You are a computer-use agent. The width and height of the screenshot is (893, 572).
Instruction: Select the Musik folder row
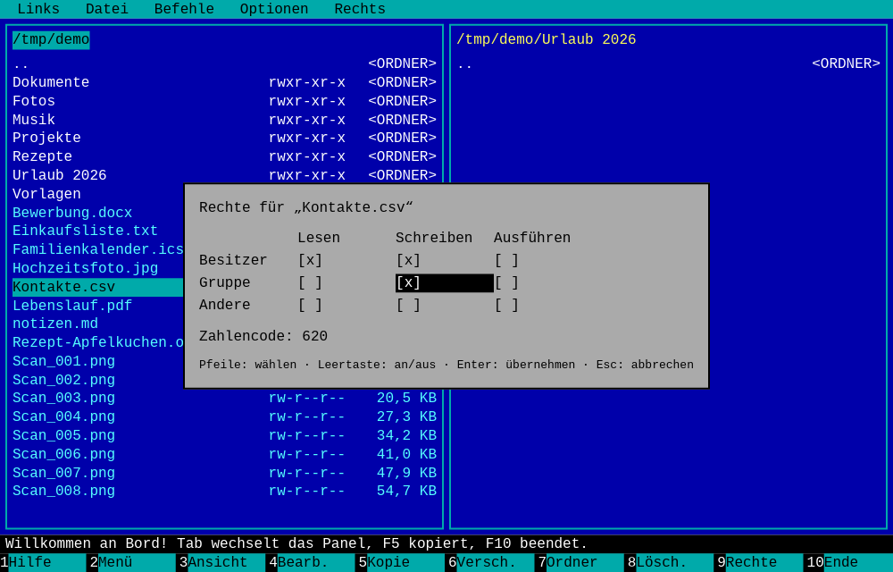(x=224, y=120)
